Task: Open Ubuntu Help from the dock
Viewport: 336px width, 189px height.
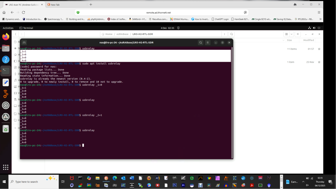Action: tap(6, 59)
